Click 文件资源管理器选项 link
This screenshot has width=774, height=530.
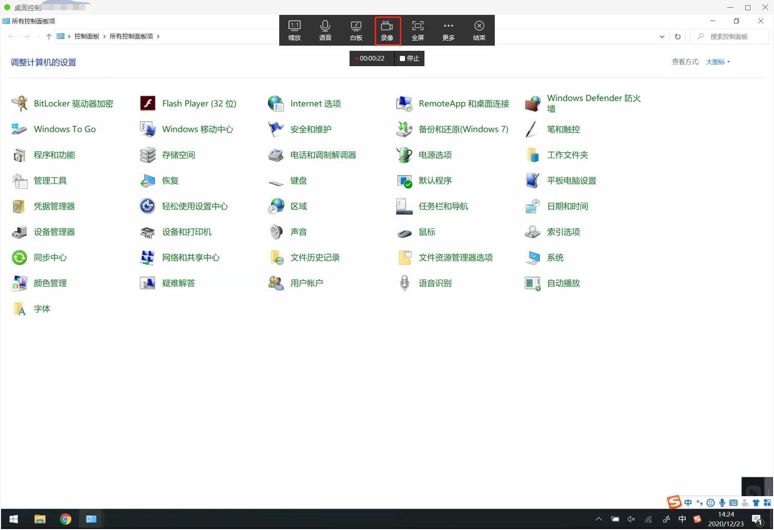click(x=456, y=258)
